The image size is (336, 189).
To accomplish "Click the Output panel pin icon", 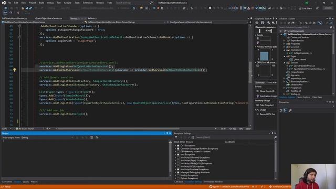I will (167, 133).
